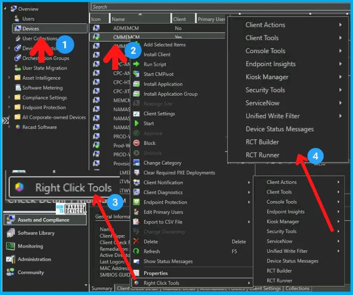Click the Install Application Group icon
This screenshot has width=353, height=295.
(136, 94)
